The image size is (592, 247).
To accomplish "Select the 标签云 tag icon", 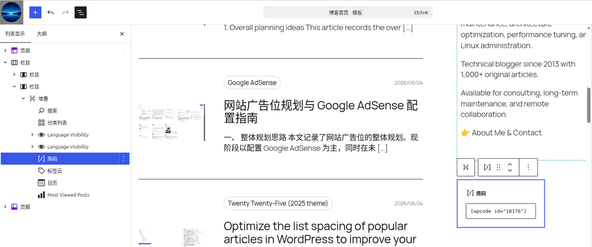I will 42,171.
